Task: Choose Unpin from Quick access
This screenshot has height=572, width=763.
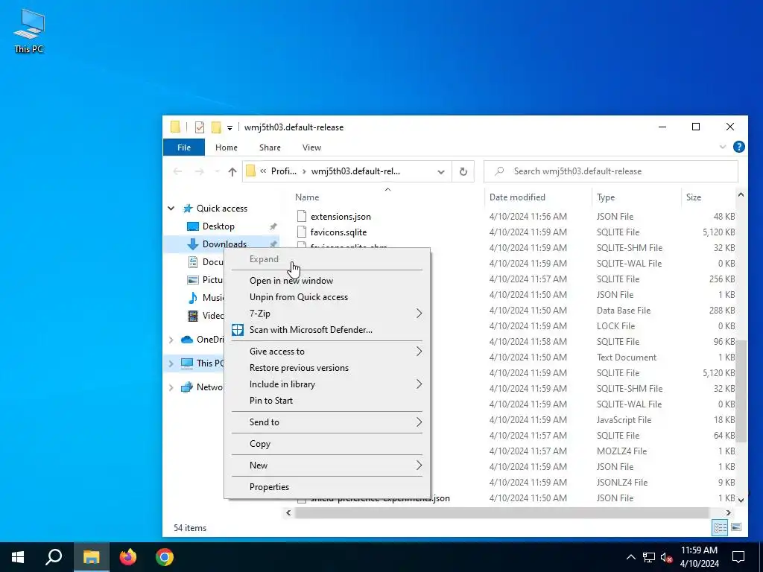Action: pyautogui.click(x=299, y=297)
